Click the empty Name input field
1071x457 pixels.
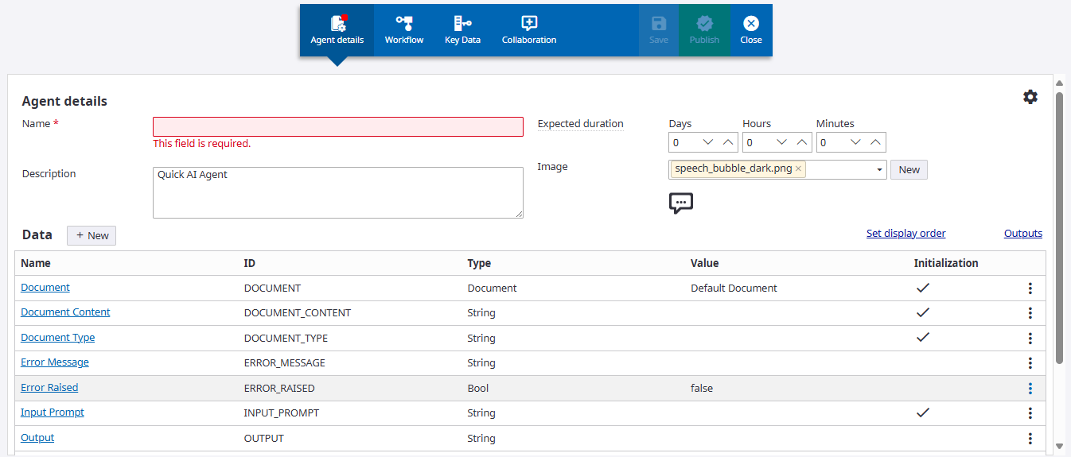point(337,127)
